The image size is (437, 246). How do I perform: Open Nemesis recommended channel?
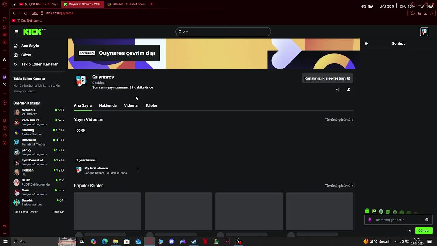(x=39, y=112)
